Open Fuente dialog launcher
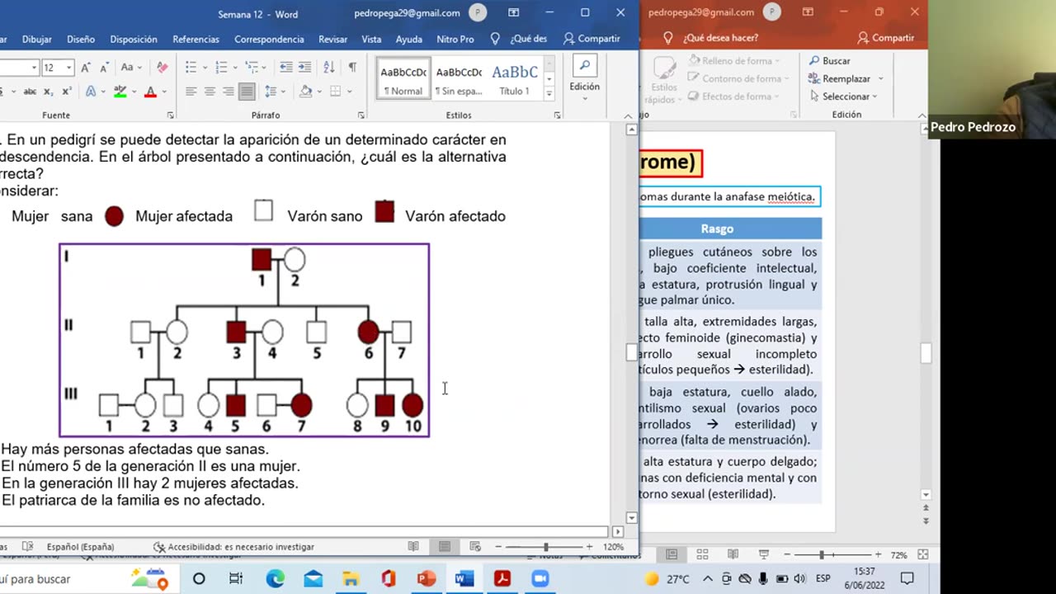Viewport: 1056px width, 594px height. (x=171, y=115)
